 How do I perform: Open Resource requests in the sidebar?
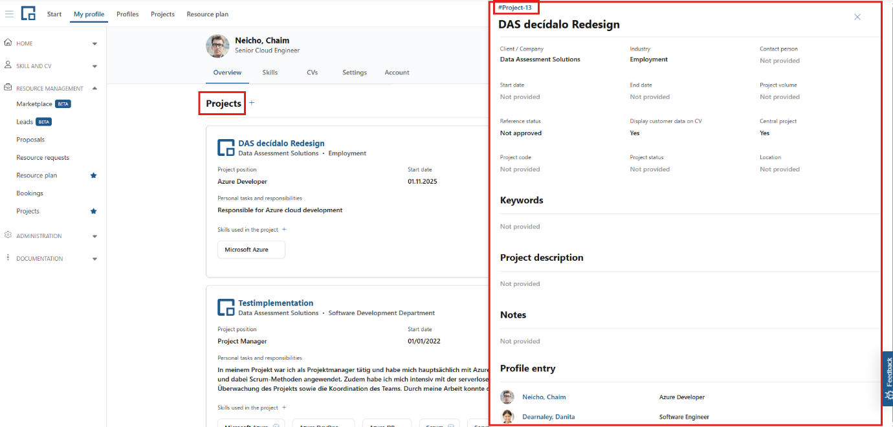43,157
